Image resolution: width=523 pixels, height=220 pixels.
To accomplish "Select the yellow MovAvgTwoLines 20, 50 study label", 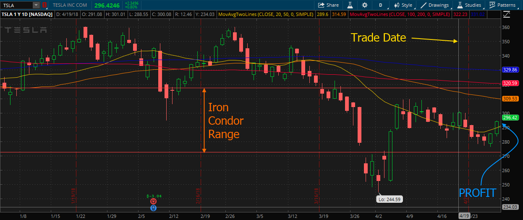I will 266,14.
